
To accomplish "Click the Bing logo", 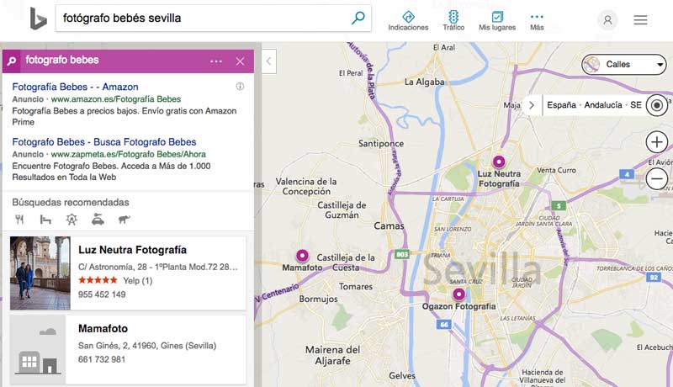I will pos(38,19).
